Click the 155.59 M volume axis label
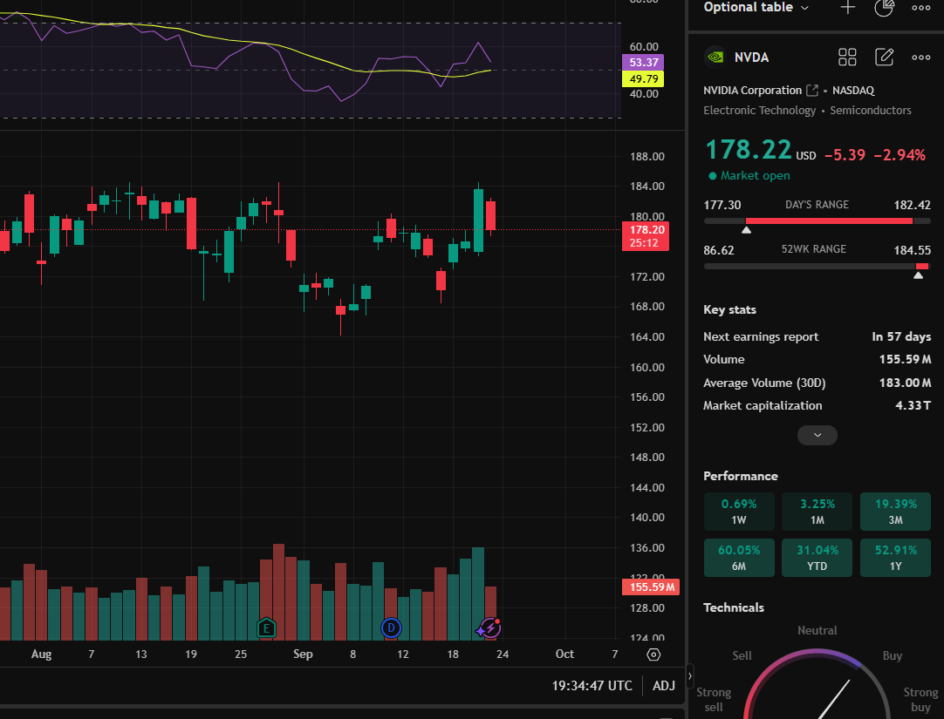Image resolution: width=944 pixels, height=719 pixels. [651, 587]
